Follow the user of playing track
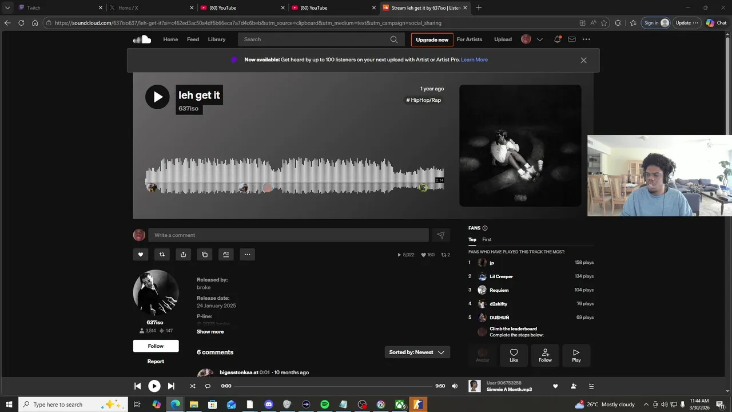This screenshot has width=732, height=412. [x=574, y=386]
